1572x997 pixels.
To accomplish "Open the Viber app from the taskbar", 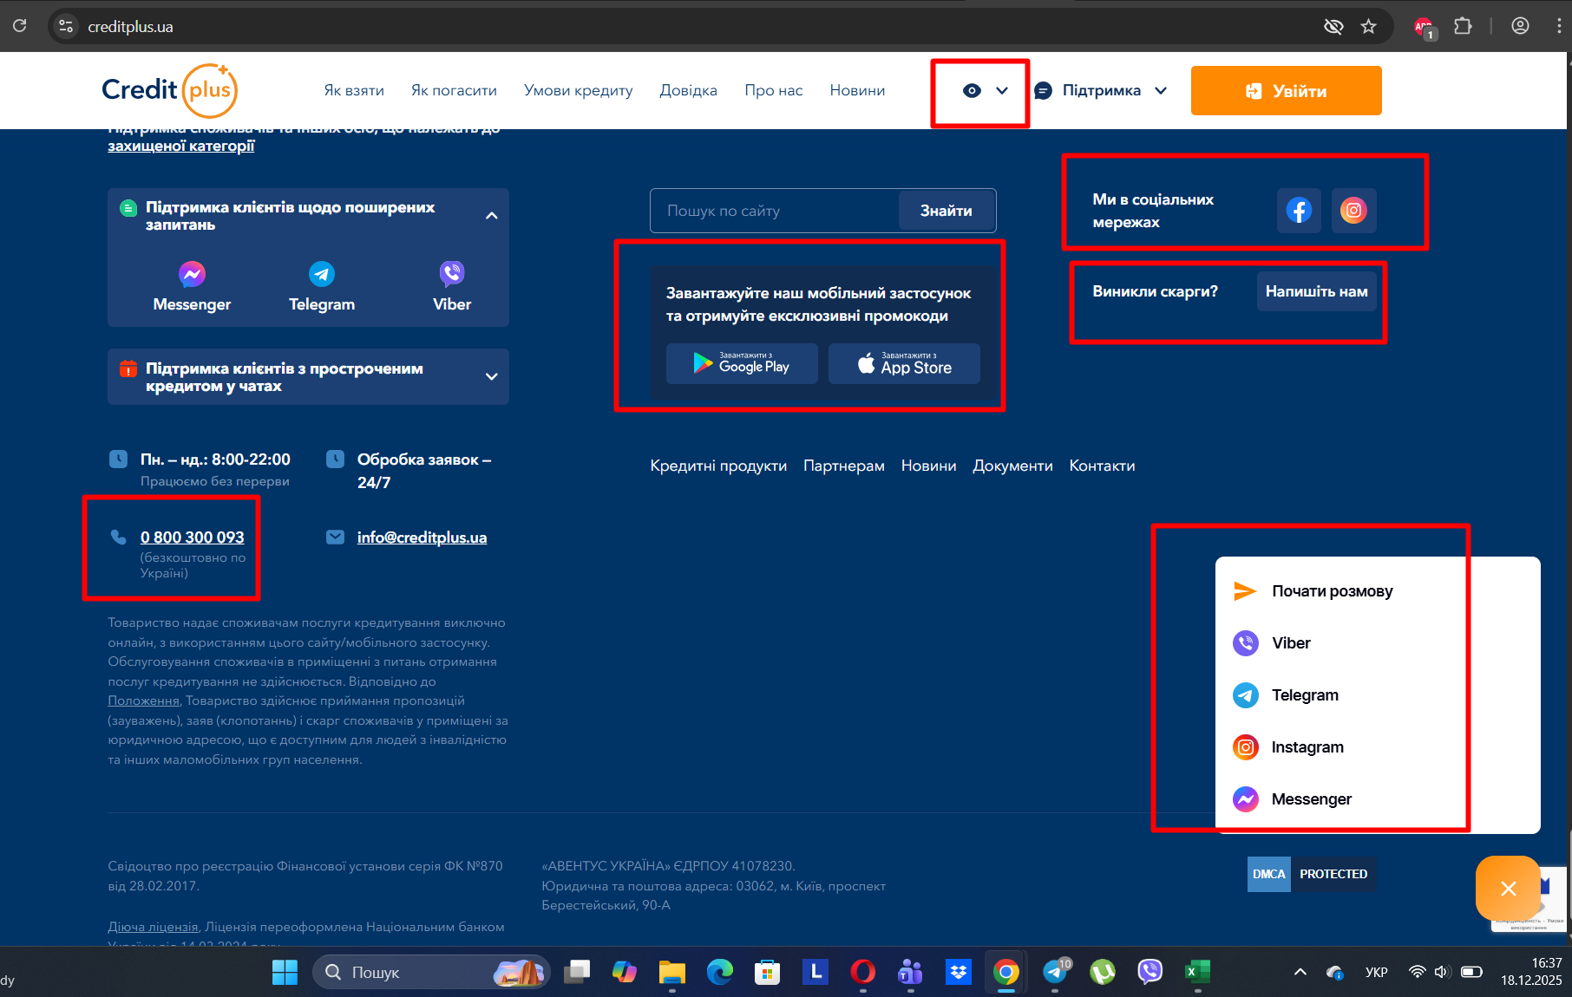I will pyautogui.click(x=1150, y=972).
